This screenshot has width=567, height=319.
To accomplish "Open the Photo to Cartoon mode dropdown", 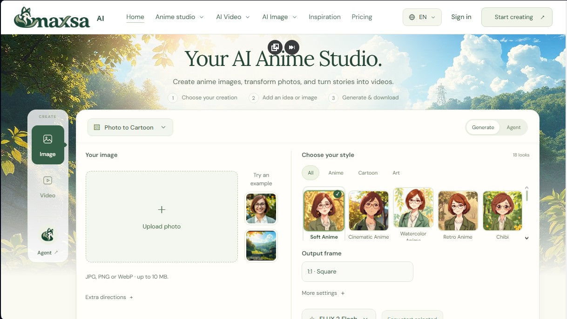I will (130, 127).
